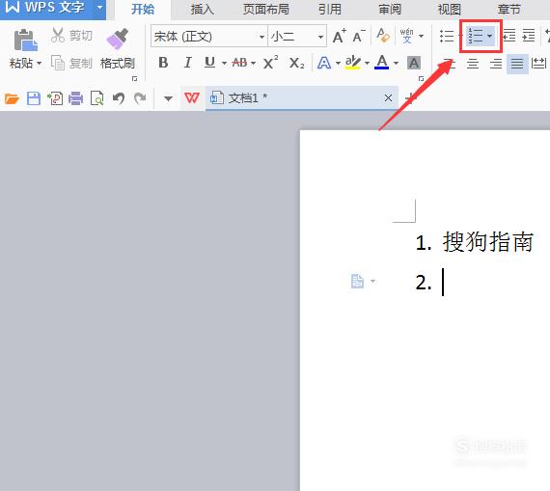Open the 审阅 ribbon tab
Viewport: 550px width, 491px height.
(390, 9)
